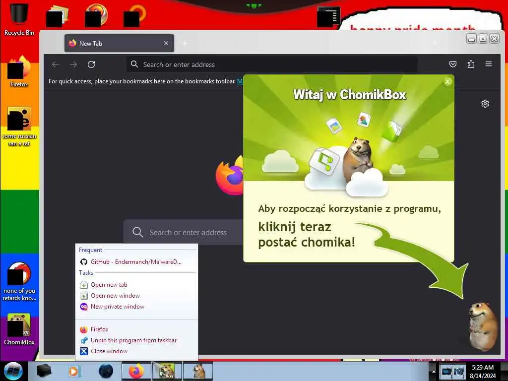Open the 'none of you' desktop icon
Screen dimensions: 508x381
coord(19,282)
